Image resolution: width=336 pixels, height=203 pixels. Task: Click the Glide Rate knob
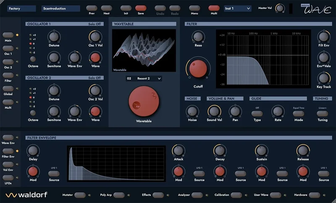pyautogui.click(x=278, y=111)
